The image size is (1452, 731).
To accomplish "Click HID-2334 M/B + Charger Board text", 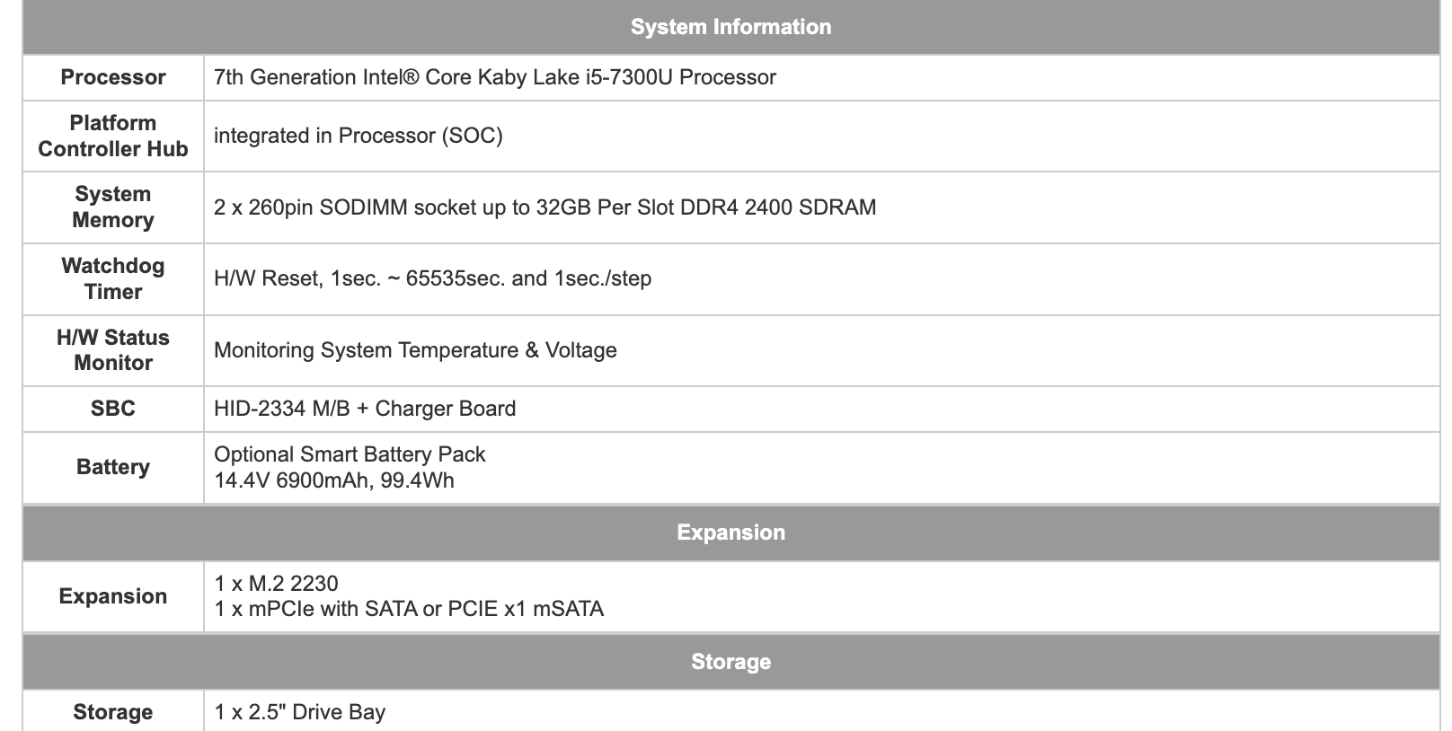I will tap(365, 409).
